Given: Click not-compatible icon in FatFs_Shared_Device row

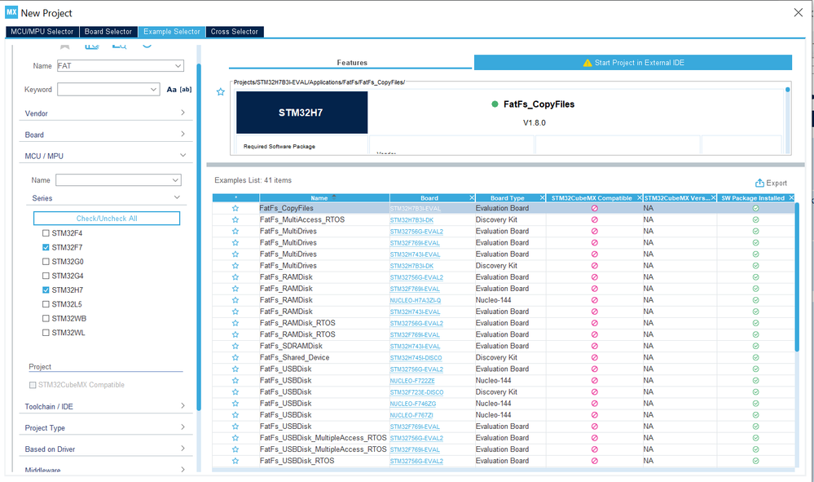Looking at the screenshot, I should (594, 357).
